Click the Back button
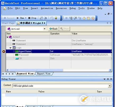The image size is (115, 107). pos(54,29)
